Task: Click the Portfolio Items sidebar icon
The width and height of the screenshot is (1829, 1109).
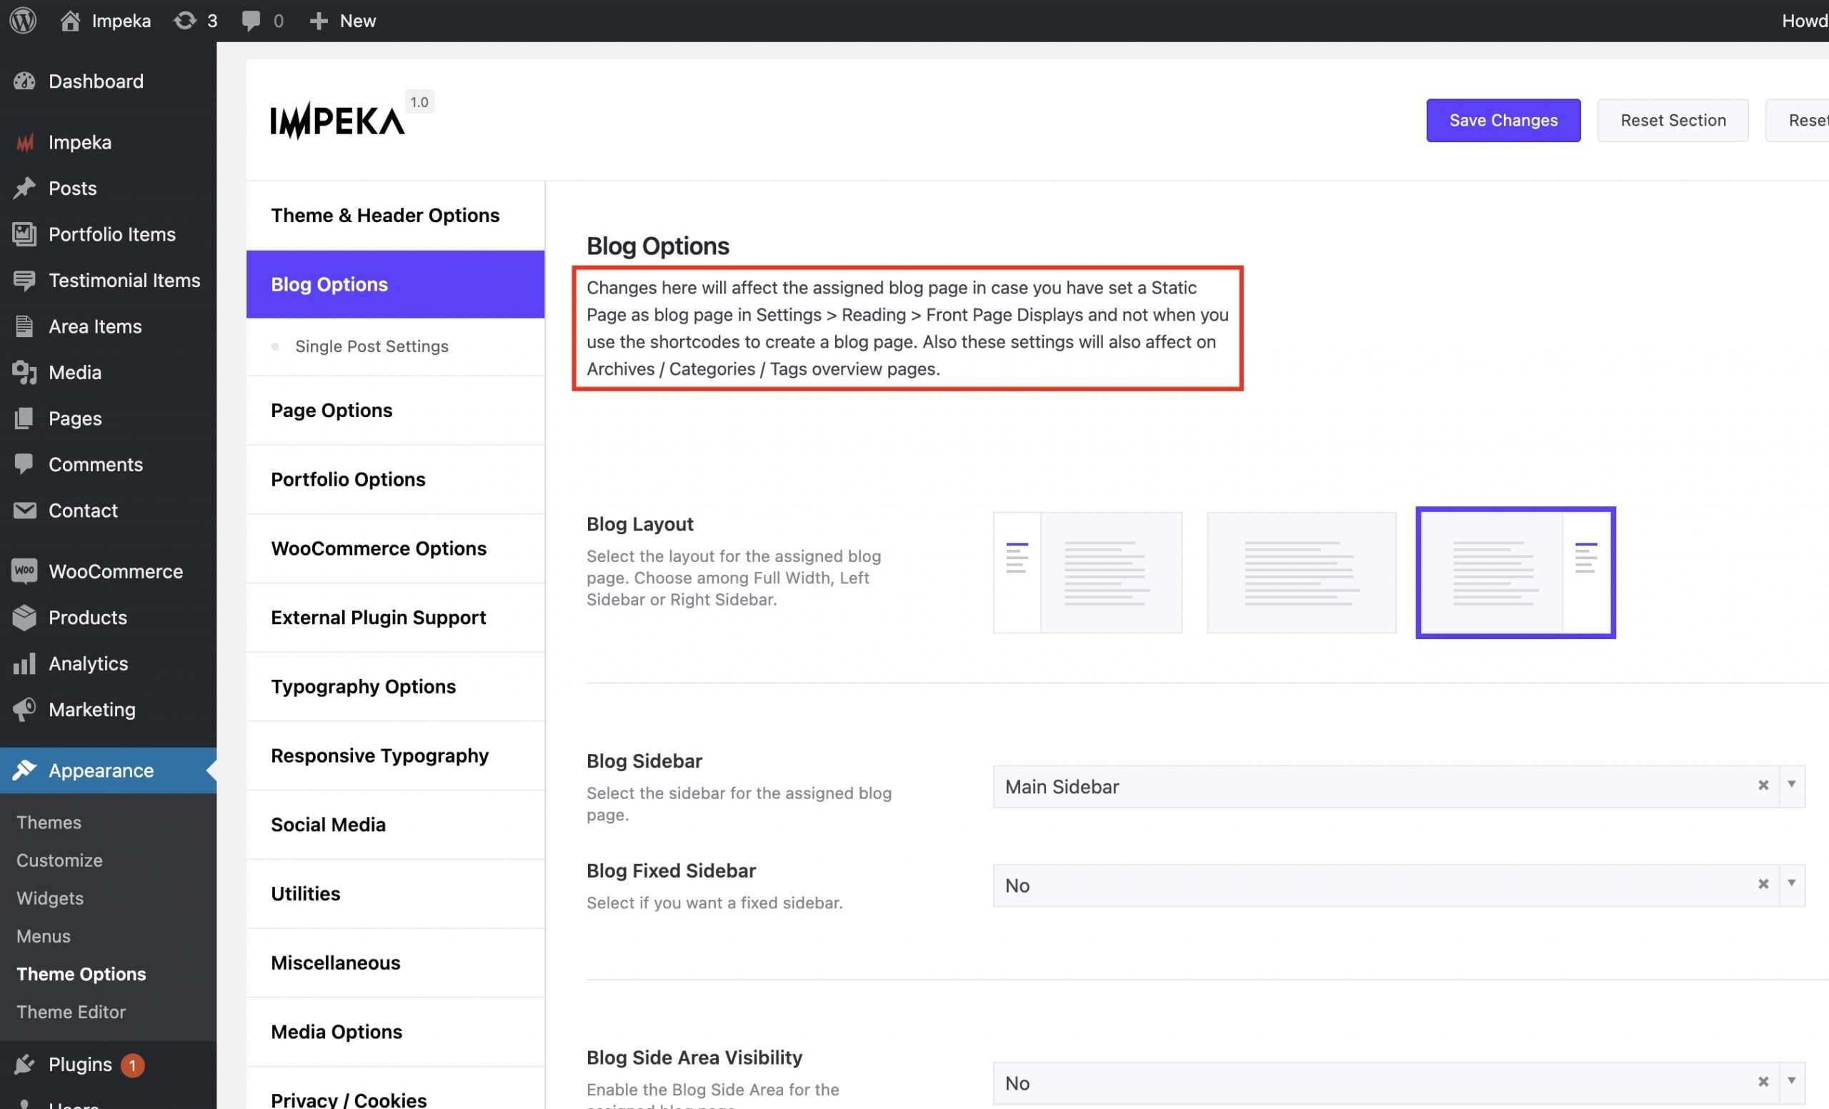Action: point(24,234)
